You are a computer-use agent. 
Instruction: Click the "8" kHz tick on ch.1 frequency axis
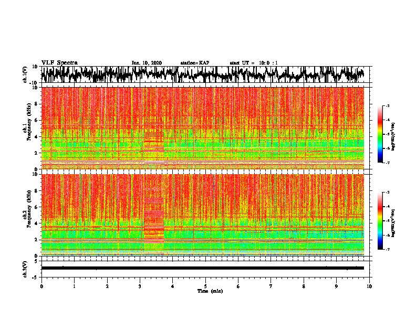tap(36, 104)
